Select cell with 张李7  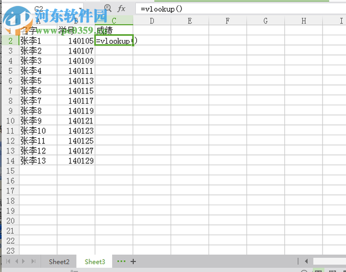coord(38,101)
